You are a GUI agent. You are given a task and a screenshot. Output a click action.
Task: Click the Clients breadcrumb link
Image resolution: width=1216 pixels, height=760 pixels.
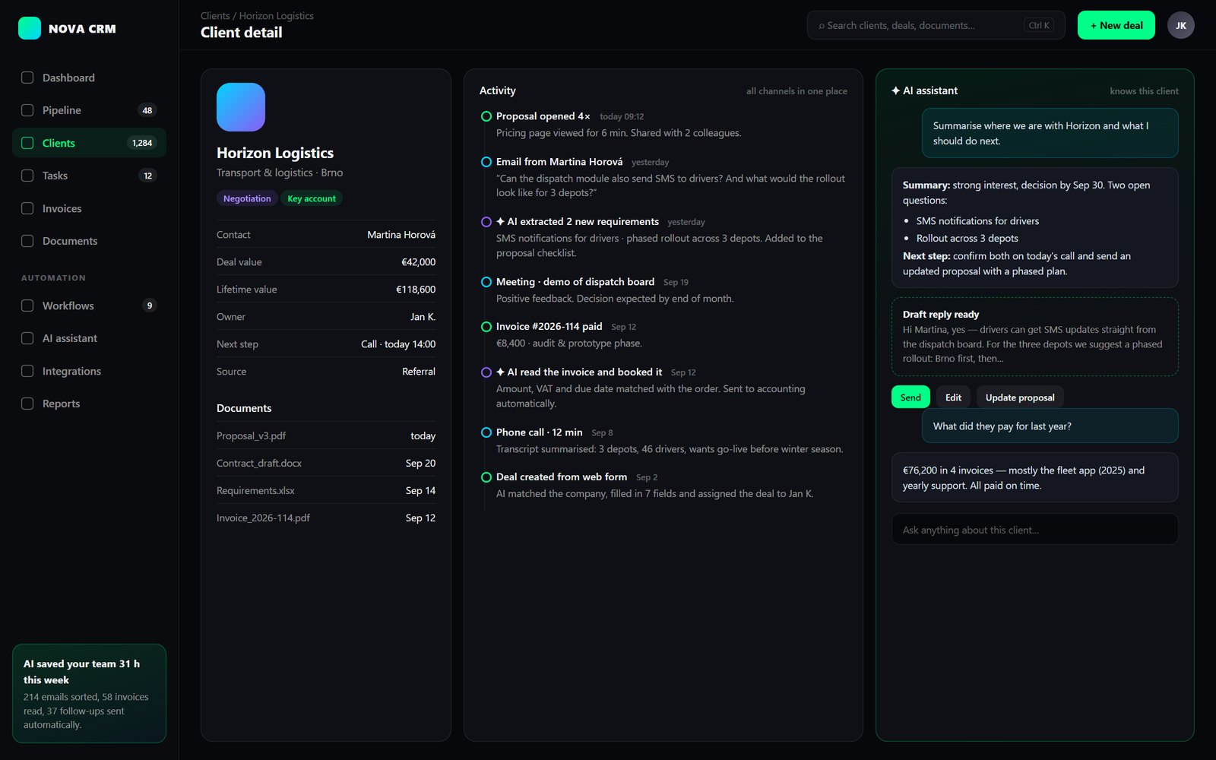[x=215, y=15]
